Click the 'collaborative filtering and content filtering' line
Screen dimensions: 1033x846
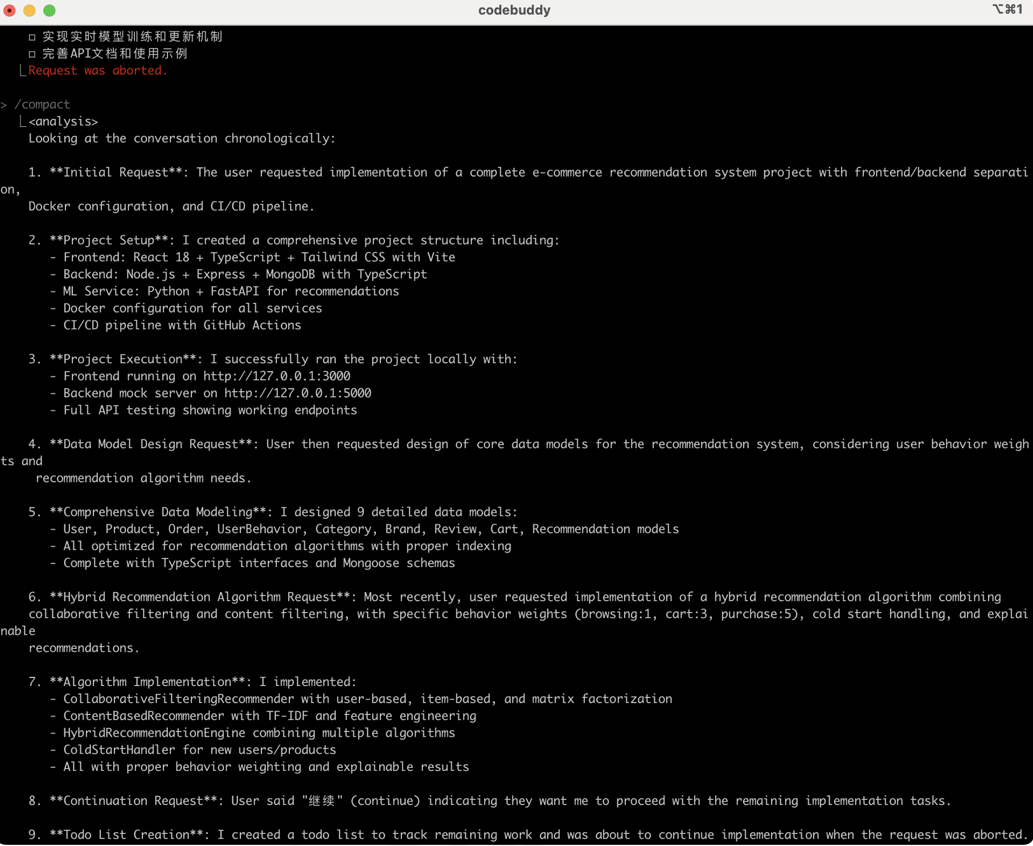coord(528,614)
